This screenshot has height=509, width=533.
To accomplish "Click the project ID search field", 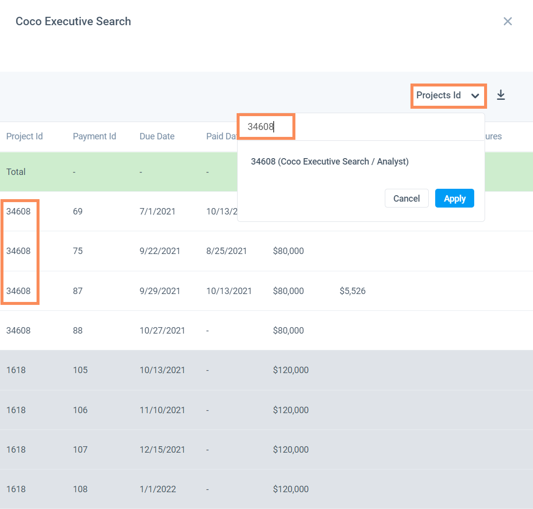I will [361, 127].
